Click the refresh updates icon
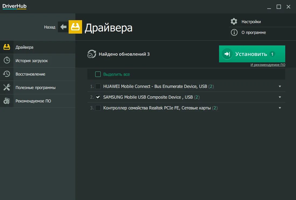 (91, 54)
